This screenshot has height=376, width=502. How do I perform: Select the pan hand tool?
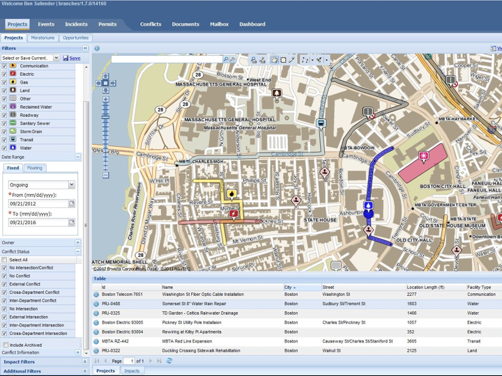[x=275, y=60]
